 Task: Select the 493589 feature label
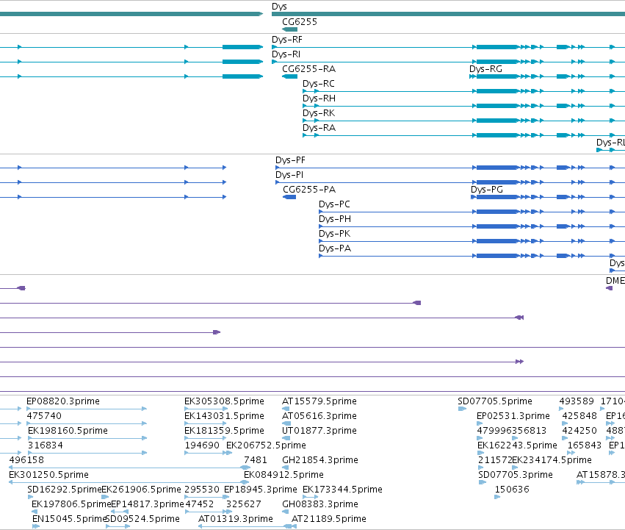coord(577,401)
